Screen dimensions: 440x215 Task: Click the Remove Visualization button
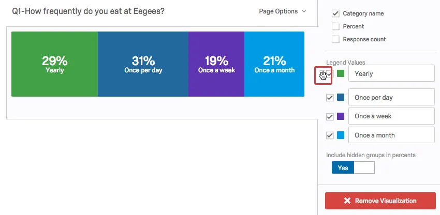tap(380, 201)
